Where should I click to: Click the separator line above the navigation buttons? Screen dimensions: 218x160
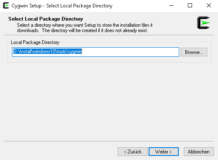tap(109, 141)
